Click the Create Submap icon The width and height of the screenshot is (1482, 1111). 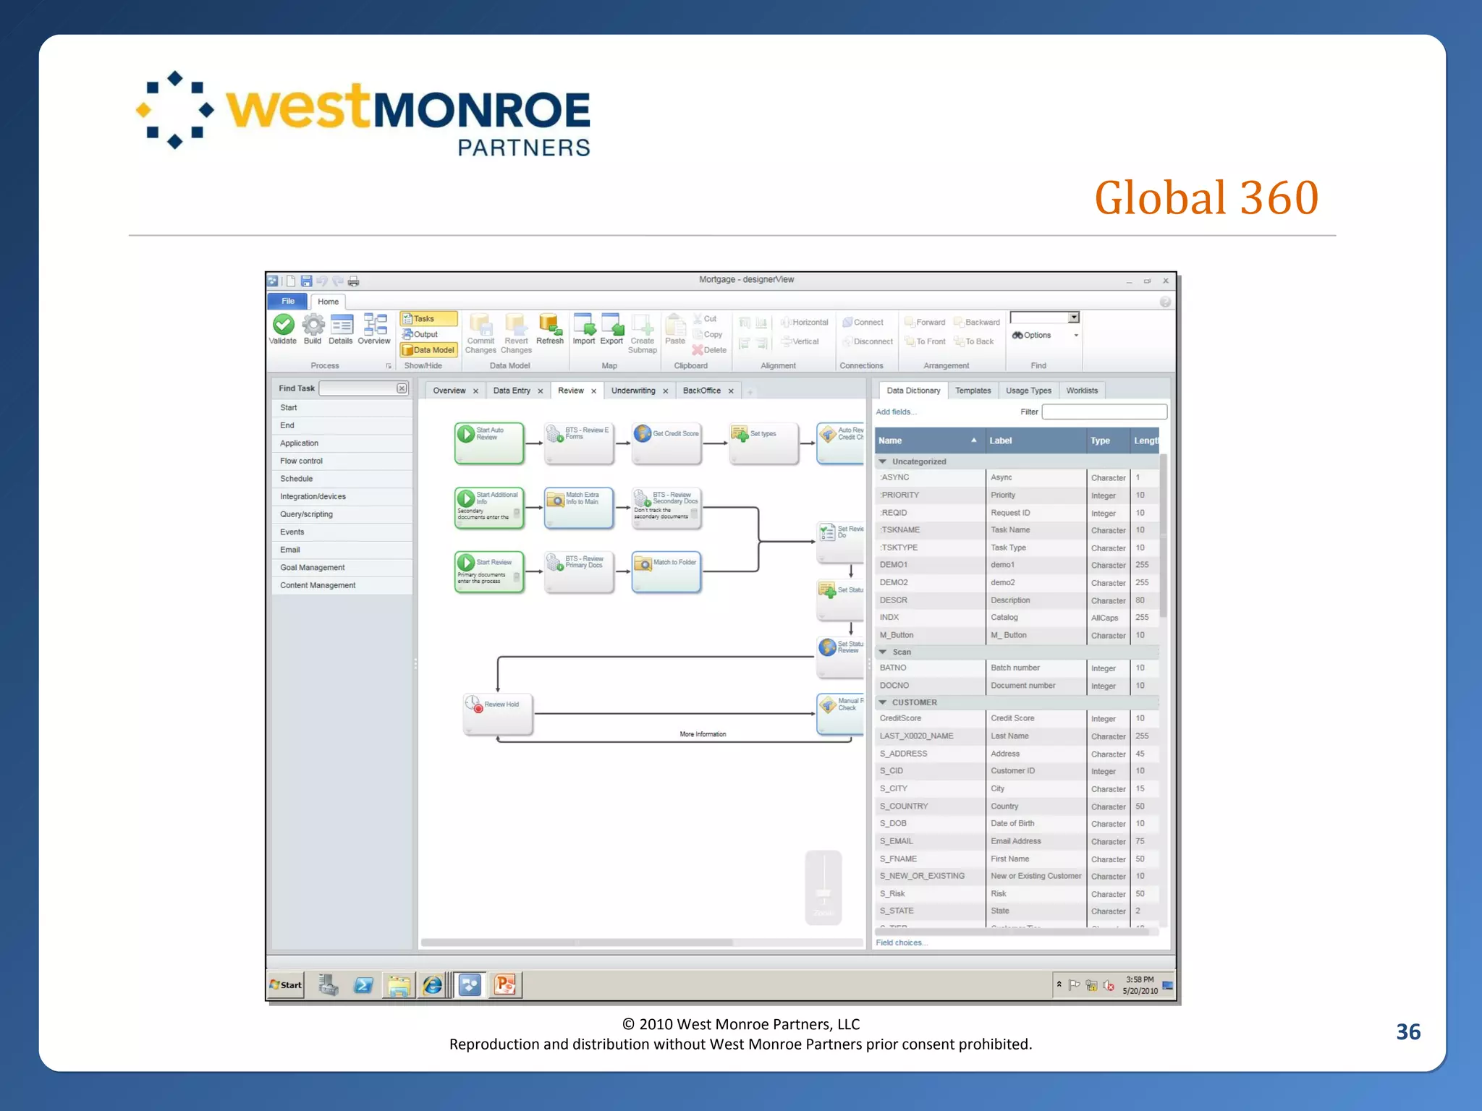(642, 324)
